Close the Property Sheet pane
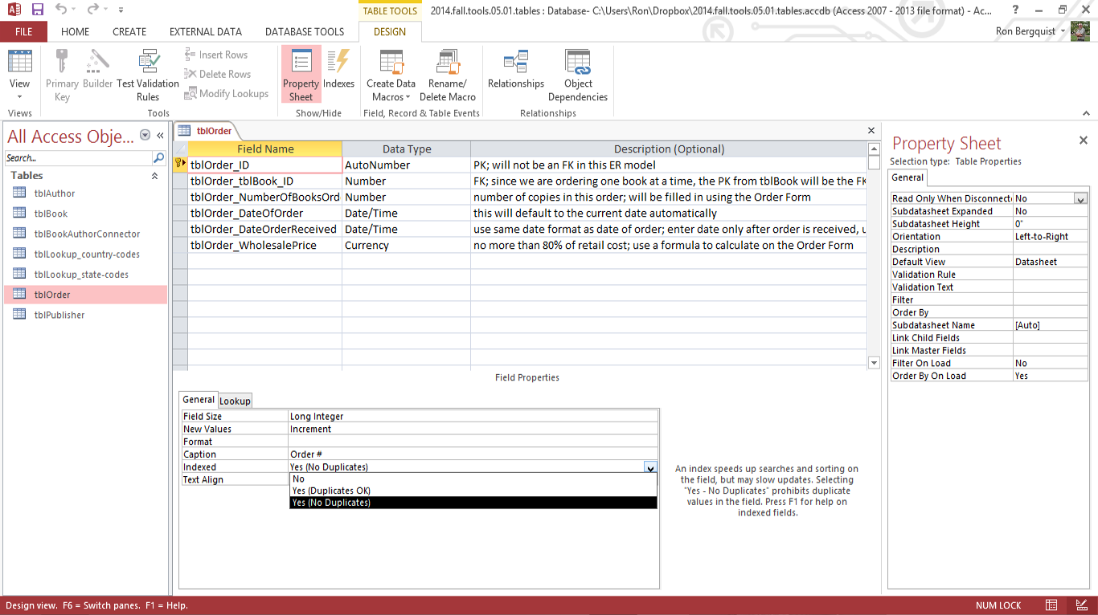1098x615 pixels. [1083, 141]
